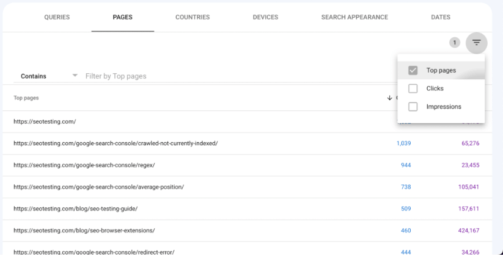Click the Top pages column header

[x=26, y=98]
